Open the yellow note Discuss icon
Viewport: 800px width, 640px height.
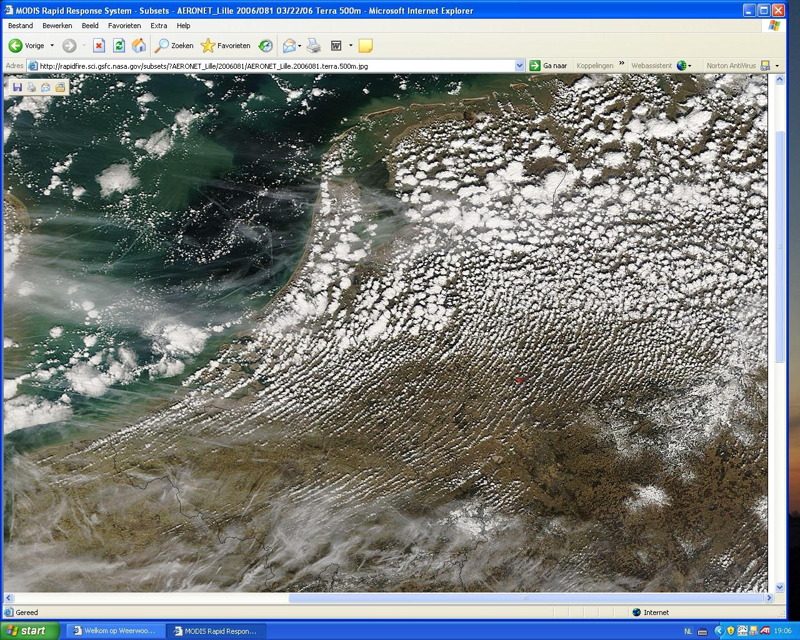366,46
